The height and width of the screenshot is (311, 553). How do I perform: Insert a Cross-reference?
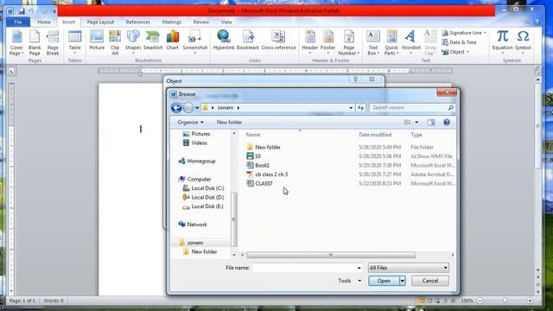[278, 41]
